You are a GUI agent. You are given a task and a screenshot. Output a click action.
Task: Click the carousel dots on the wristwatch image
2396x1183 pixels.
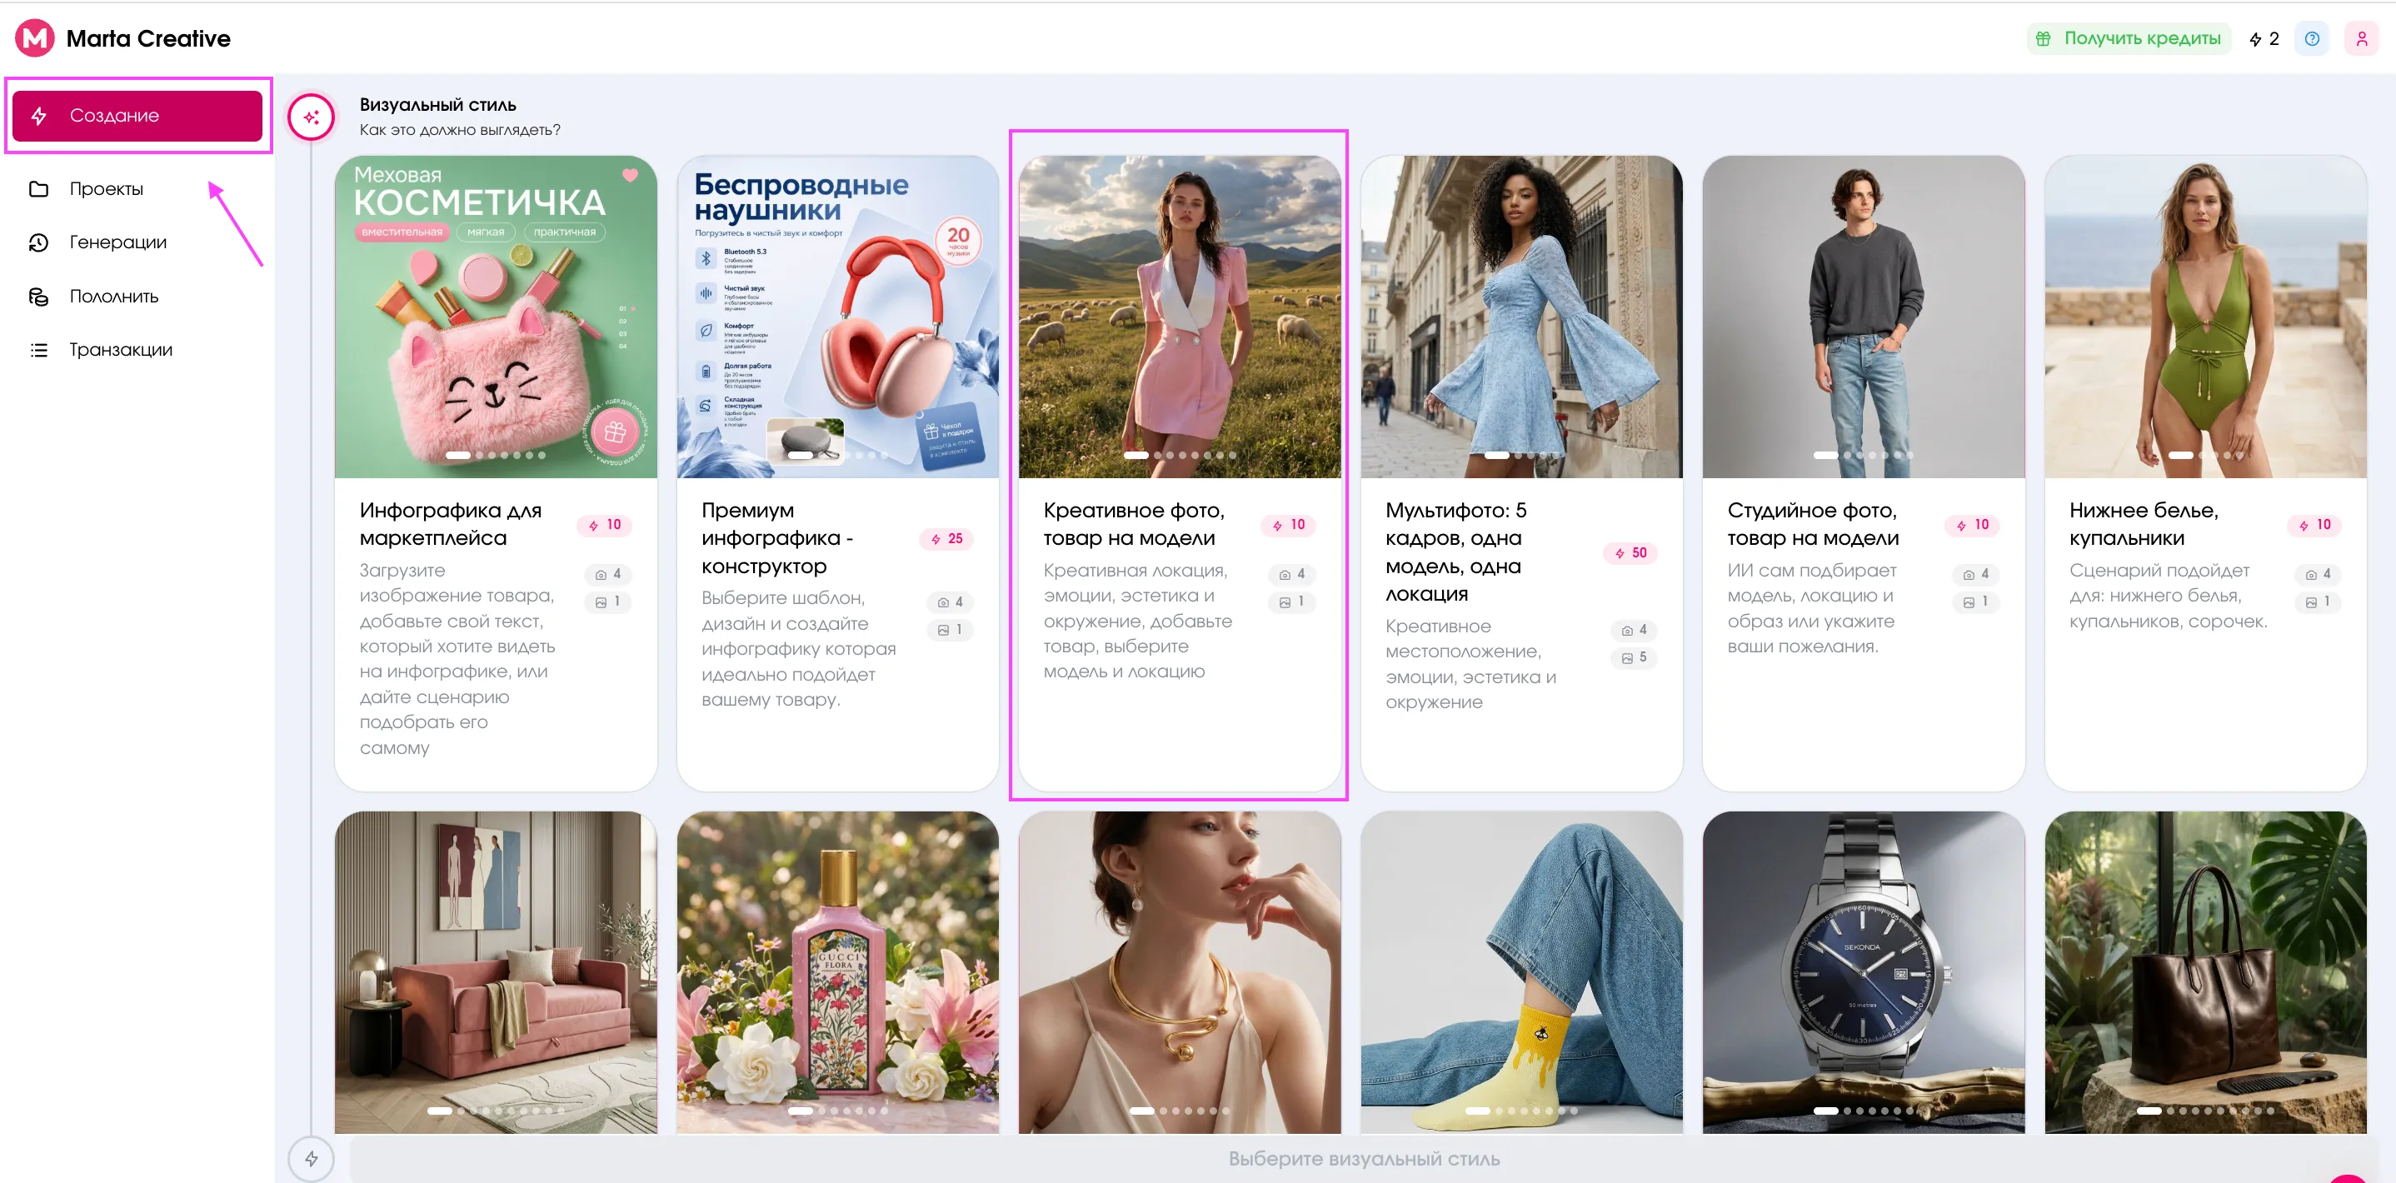click(1863, 1111)
